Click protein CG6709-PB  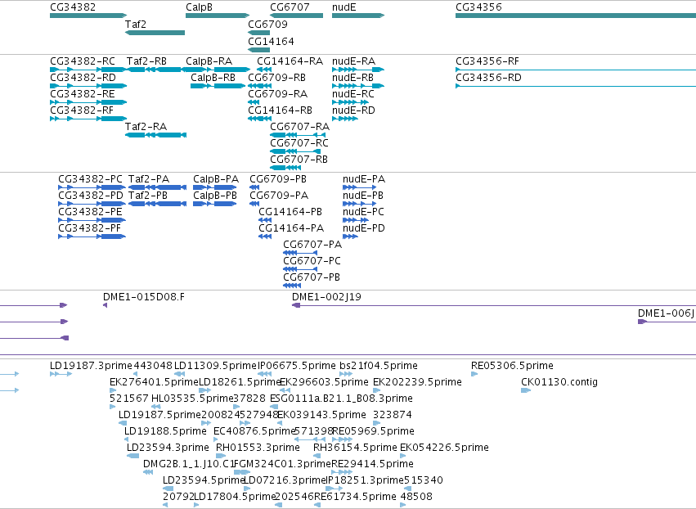point(278,179)
